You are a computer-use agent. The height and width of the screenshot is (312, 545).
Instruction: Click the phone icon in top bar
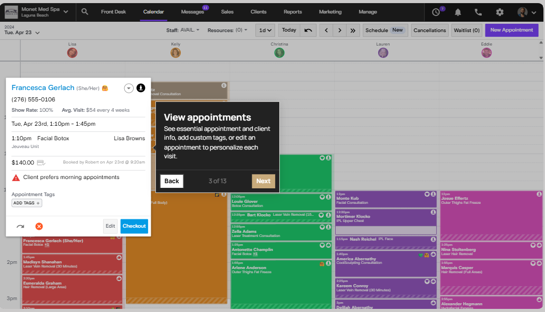click(x=478, y=12)
